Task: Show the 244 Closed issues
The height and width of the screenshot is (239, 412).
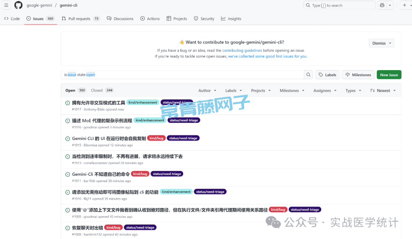Action: [x=102, y=90]
